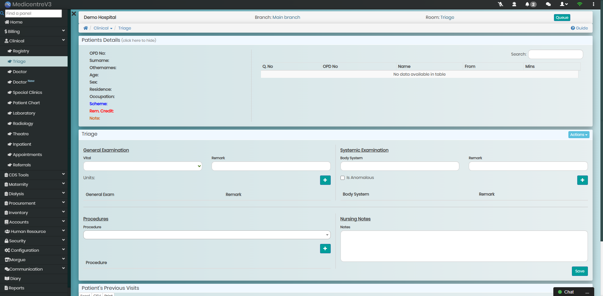
Task: Open the chat messages icon in top bar
Action: (548, 4)
